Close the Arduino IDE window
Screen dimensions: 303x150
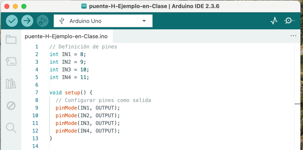[x=7, y=6]
